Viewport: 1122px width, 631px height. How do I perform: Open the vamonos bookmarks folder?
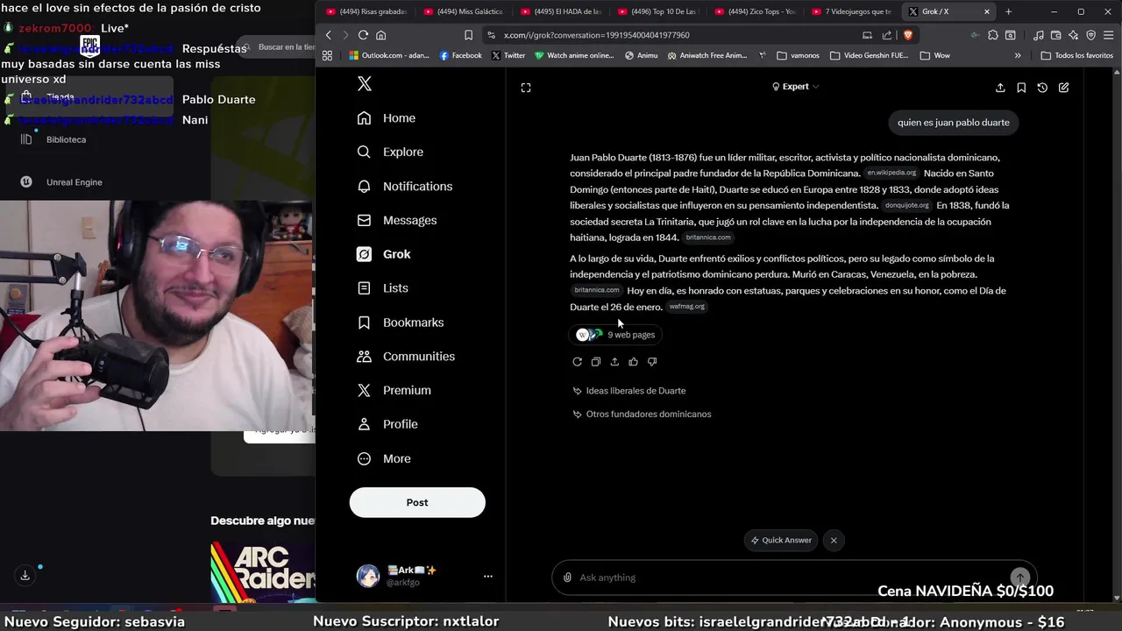click(799, 55)
